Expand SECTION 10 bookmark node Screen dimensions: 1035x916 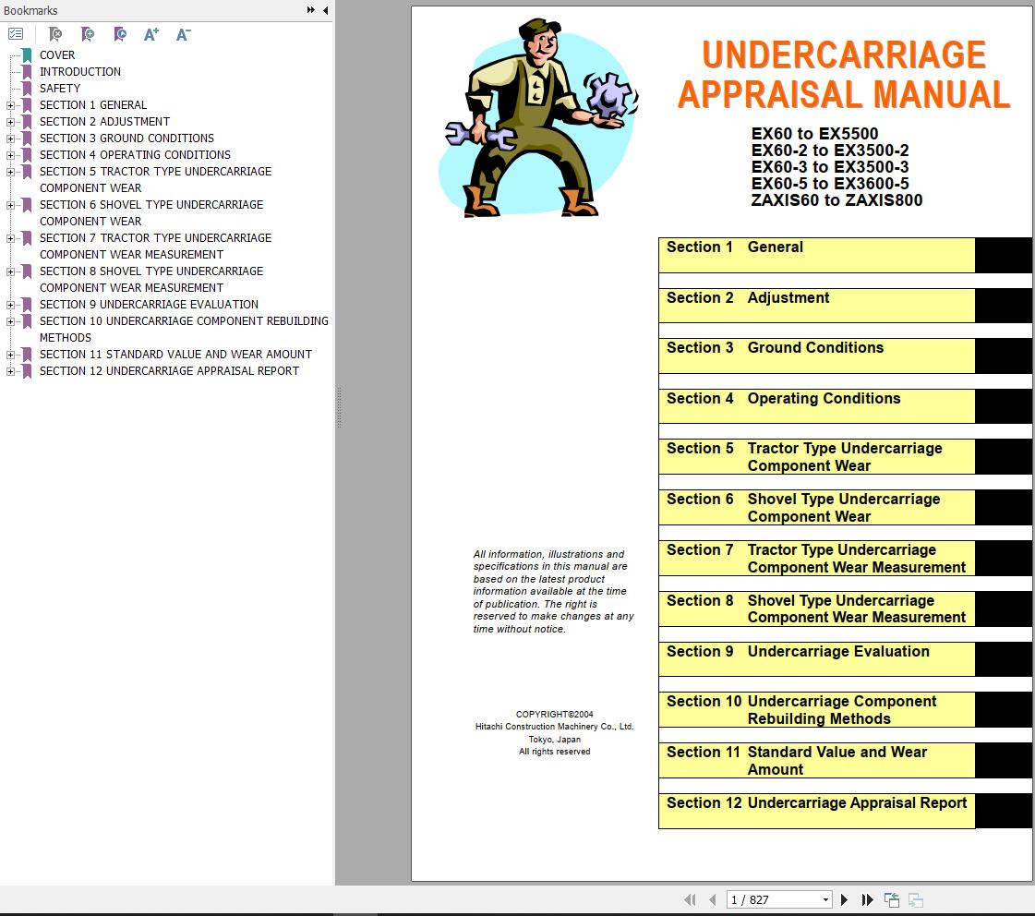point(10,320)
